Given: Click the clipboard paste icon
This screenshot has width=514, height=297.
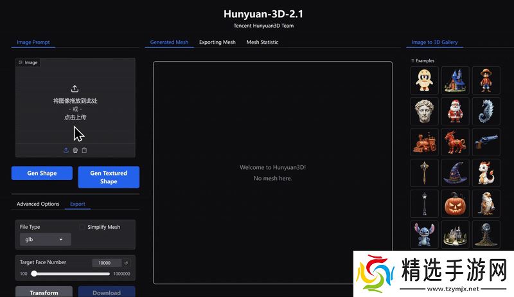Looking at the screenshot, I should [x=84, y=150].
